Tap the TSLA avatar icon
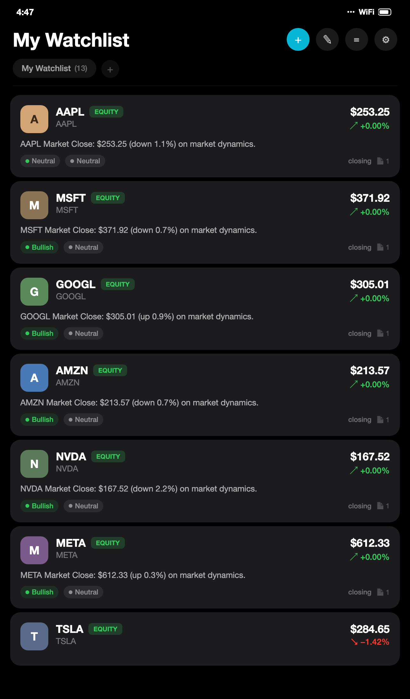410x699 pixels. click(34, 636)
